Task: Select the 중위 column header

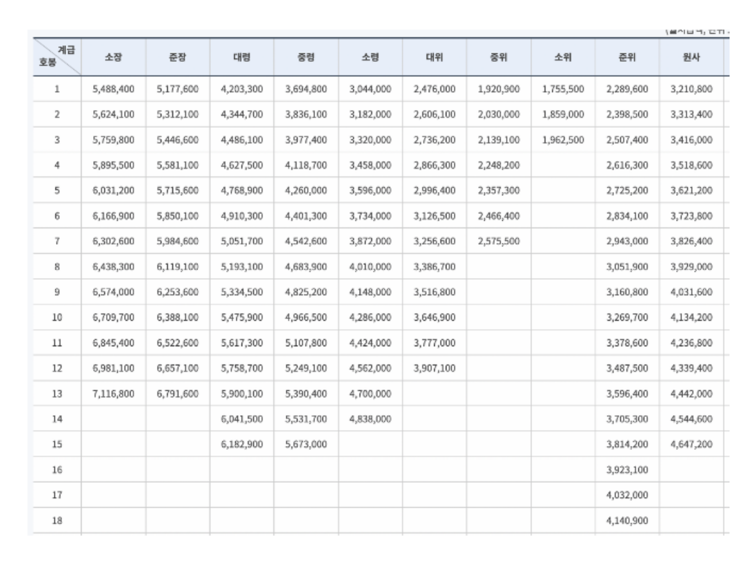Action: [499, 57]
